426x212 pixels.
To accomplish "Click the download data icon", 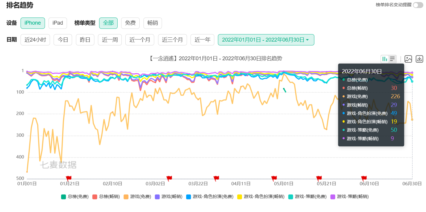I will click(419, 59).
